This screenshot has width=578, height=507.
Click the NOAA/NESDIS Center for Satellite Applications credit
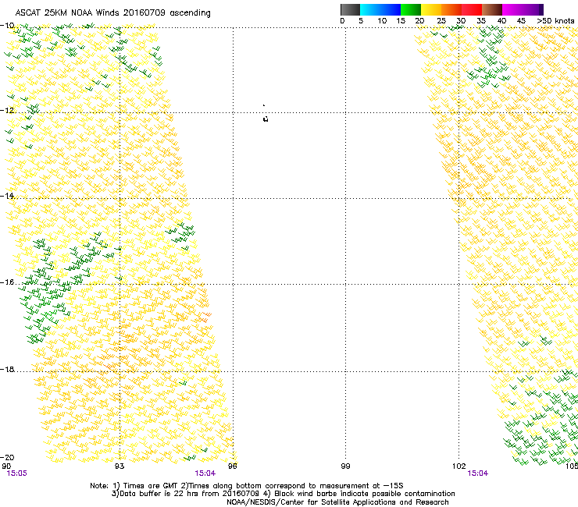click(x=337, y=502)
